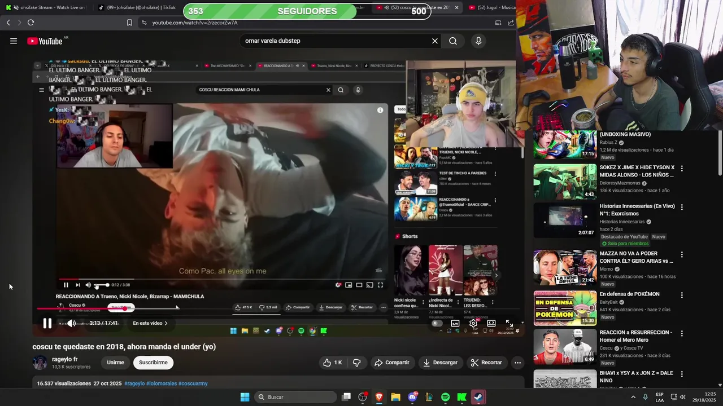
Task: Subscribe with the Suscribirme button
Action: [x=153, y=363]
